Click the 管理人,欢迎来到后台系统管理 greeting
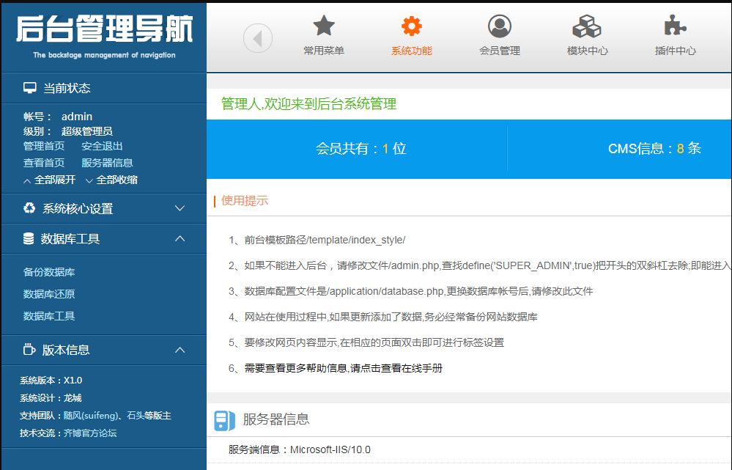732x470 pixels. coord(308,103)
